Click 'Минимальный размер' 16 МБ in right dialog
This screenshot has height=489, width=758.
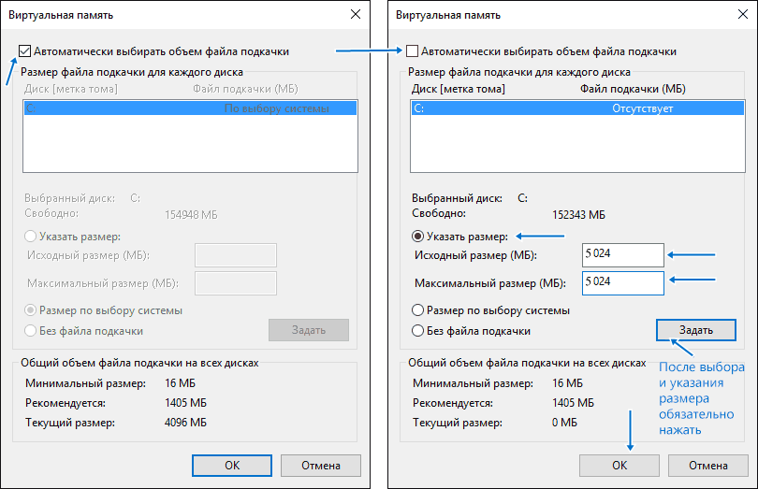567,383
